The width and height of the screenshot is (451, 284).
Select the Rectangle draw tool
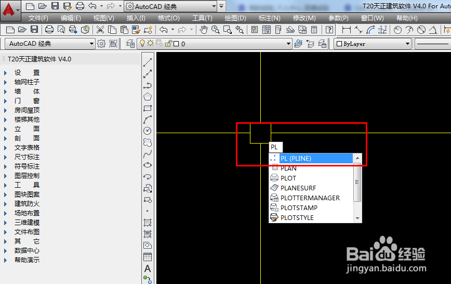148,108
